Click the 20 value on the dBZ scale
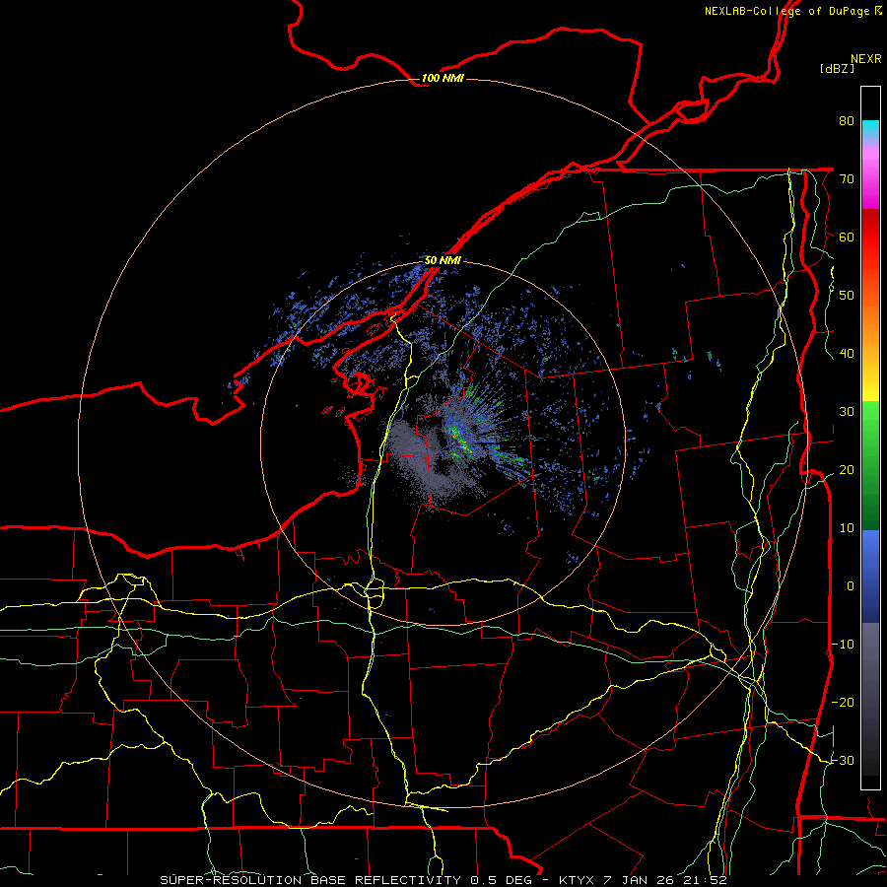Image resolution: width=887 pixels, height=887 pixels. pos(847,469)
